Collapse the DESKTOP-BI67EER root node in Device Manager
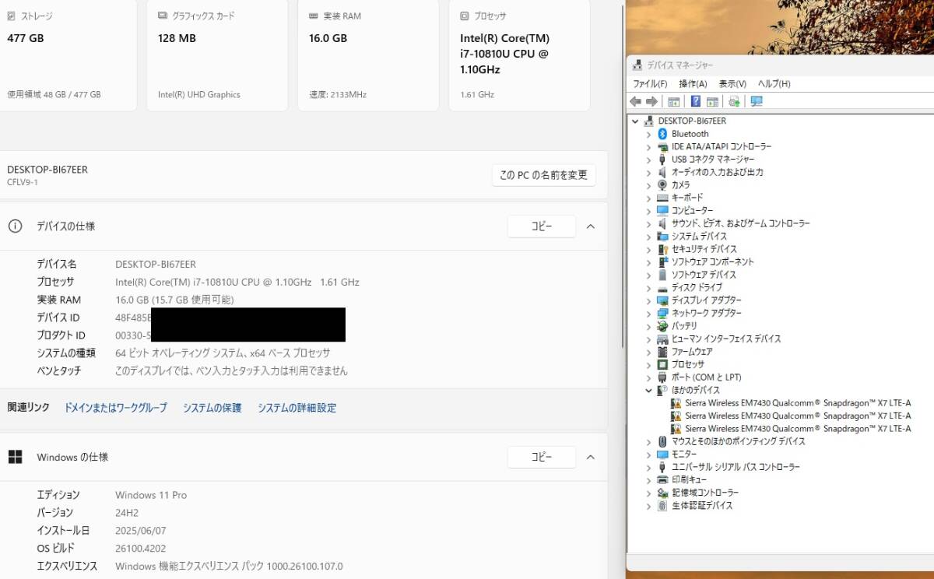 [635, 121]
